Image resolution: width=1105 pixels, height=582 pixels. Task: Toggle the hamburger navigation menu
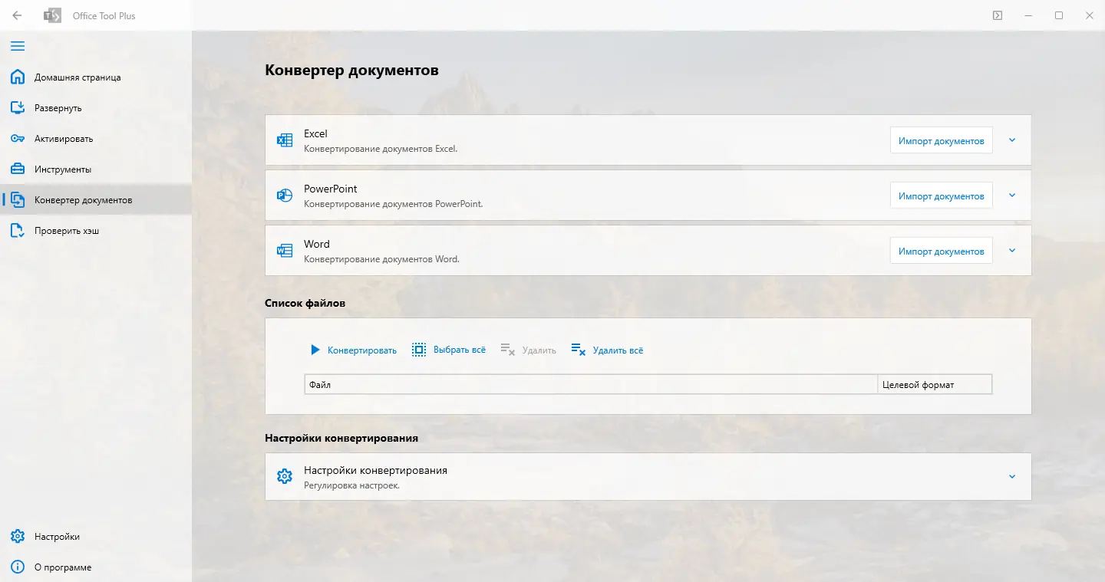[17, 46]
